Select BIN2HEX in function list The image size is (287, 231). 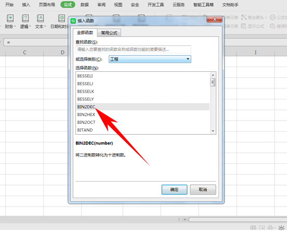pos(142,114)
